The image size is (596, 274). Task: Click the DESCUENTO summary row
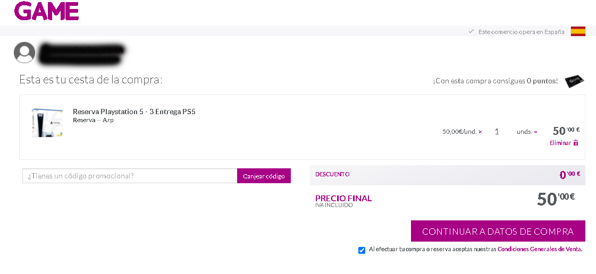click(447, 175)
